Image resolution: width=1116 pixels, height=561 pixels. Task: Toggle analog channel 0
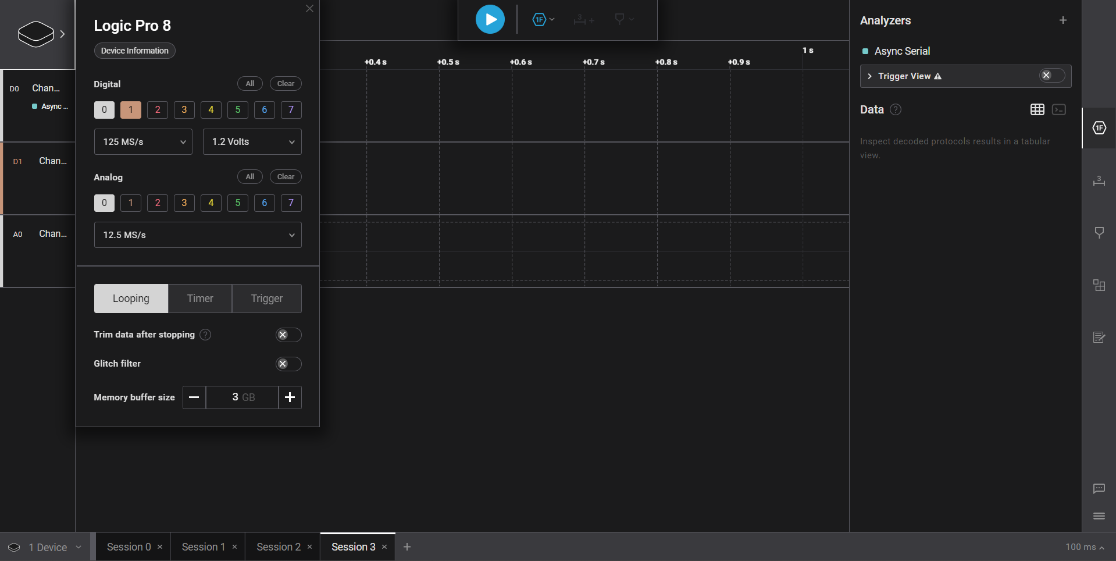pyautogui.click(x=104, y=203)
